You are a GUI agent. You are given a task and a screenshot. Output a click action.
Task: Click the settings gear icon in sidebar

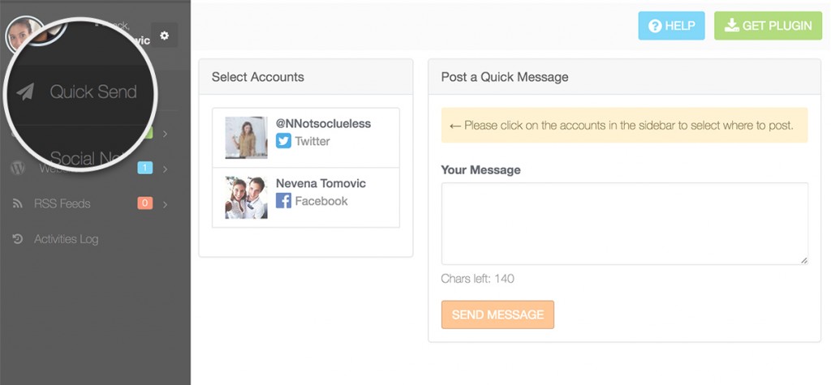[x=165, y=35]
